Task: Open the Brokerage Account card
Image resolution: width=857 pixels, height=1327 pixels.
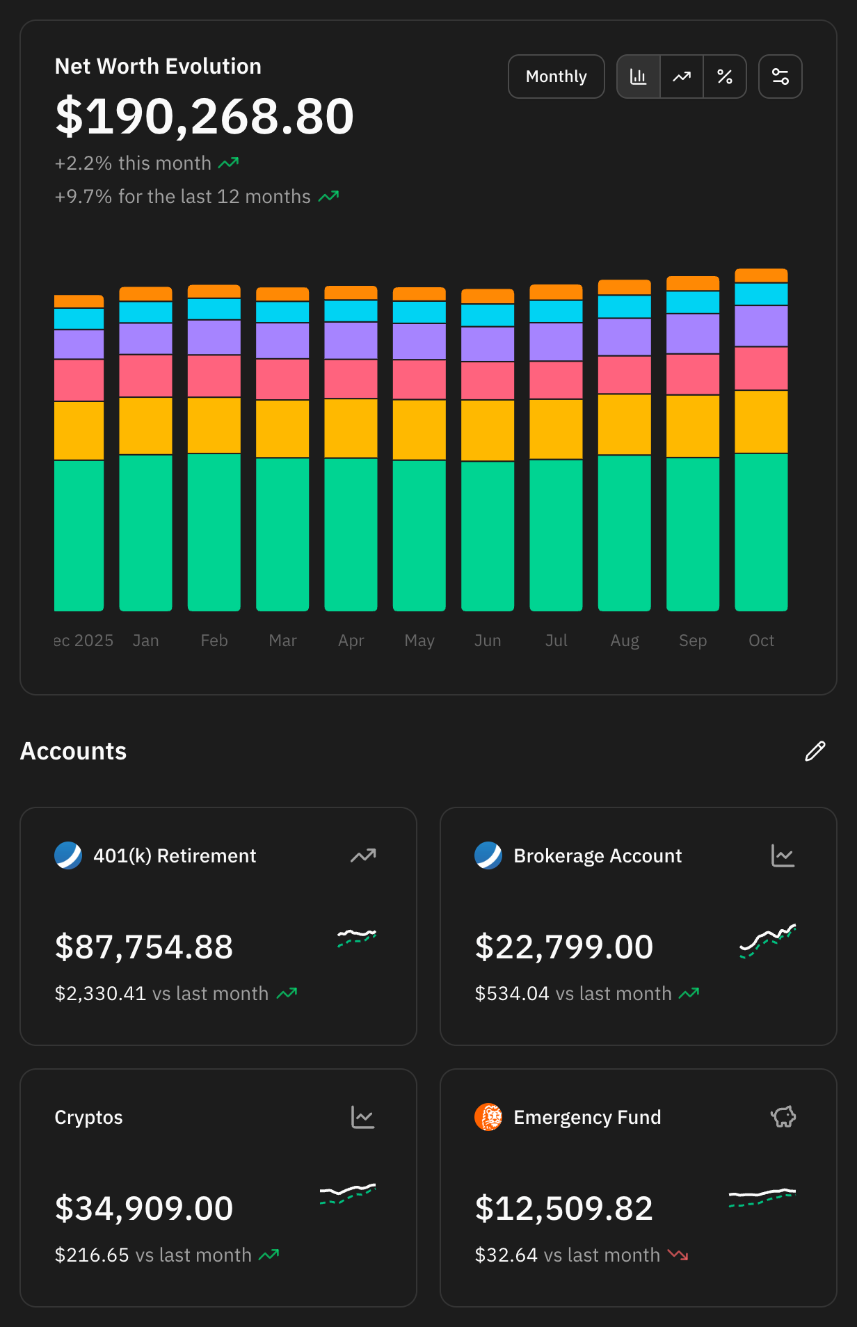Action: click(639, 926)
